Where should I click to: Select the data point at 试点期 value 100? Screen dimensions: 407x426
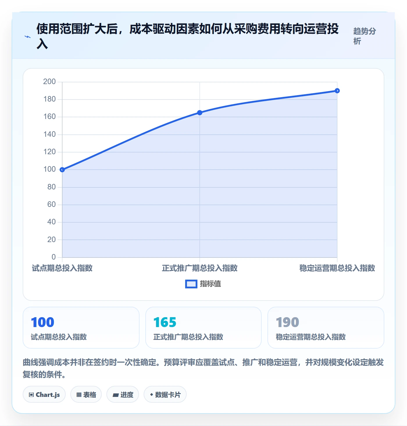(62, 170)
